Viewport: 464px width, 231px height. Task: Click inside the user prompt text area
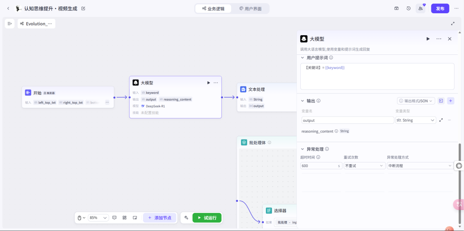pos(377,76)
